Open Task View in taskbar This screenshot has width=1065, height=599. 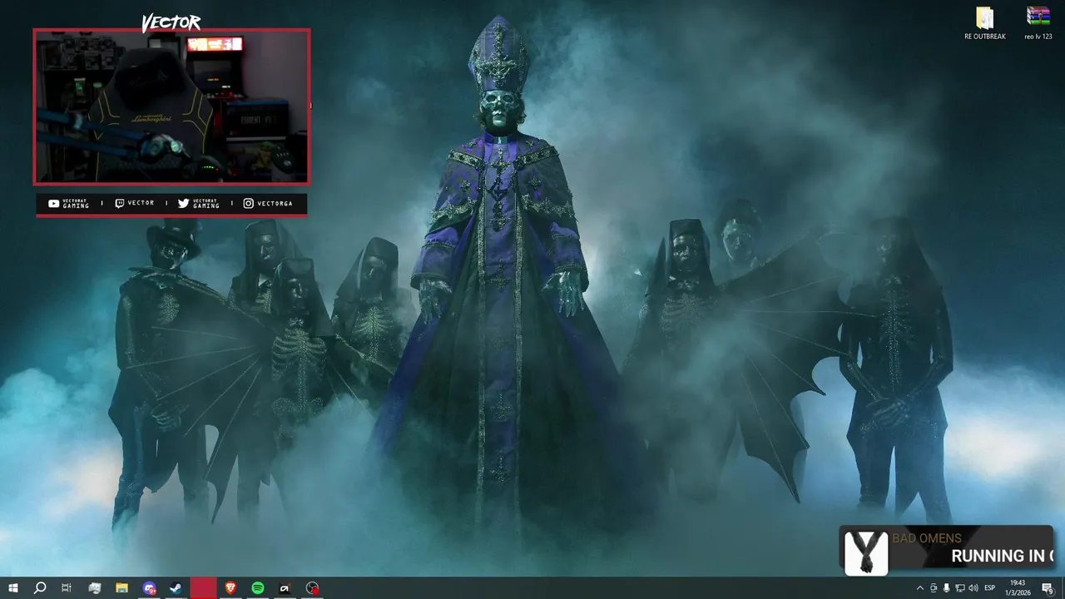coord(67,588)
